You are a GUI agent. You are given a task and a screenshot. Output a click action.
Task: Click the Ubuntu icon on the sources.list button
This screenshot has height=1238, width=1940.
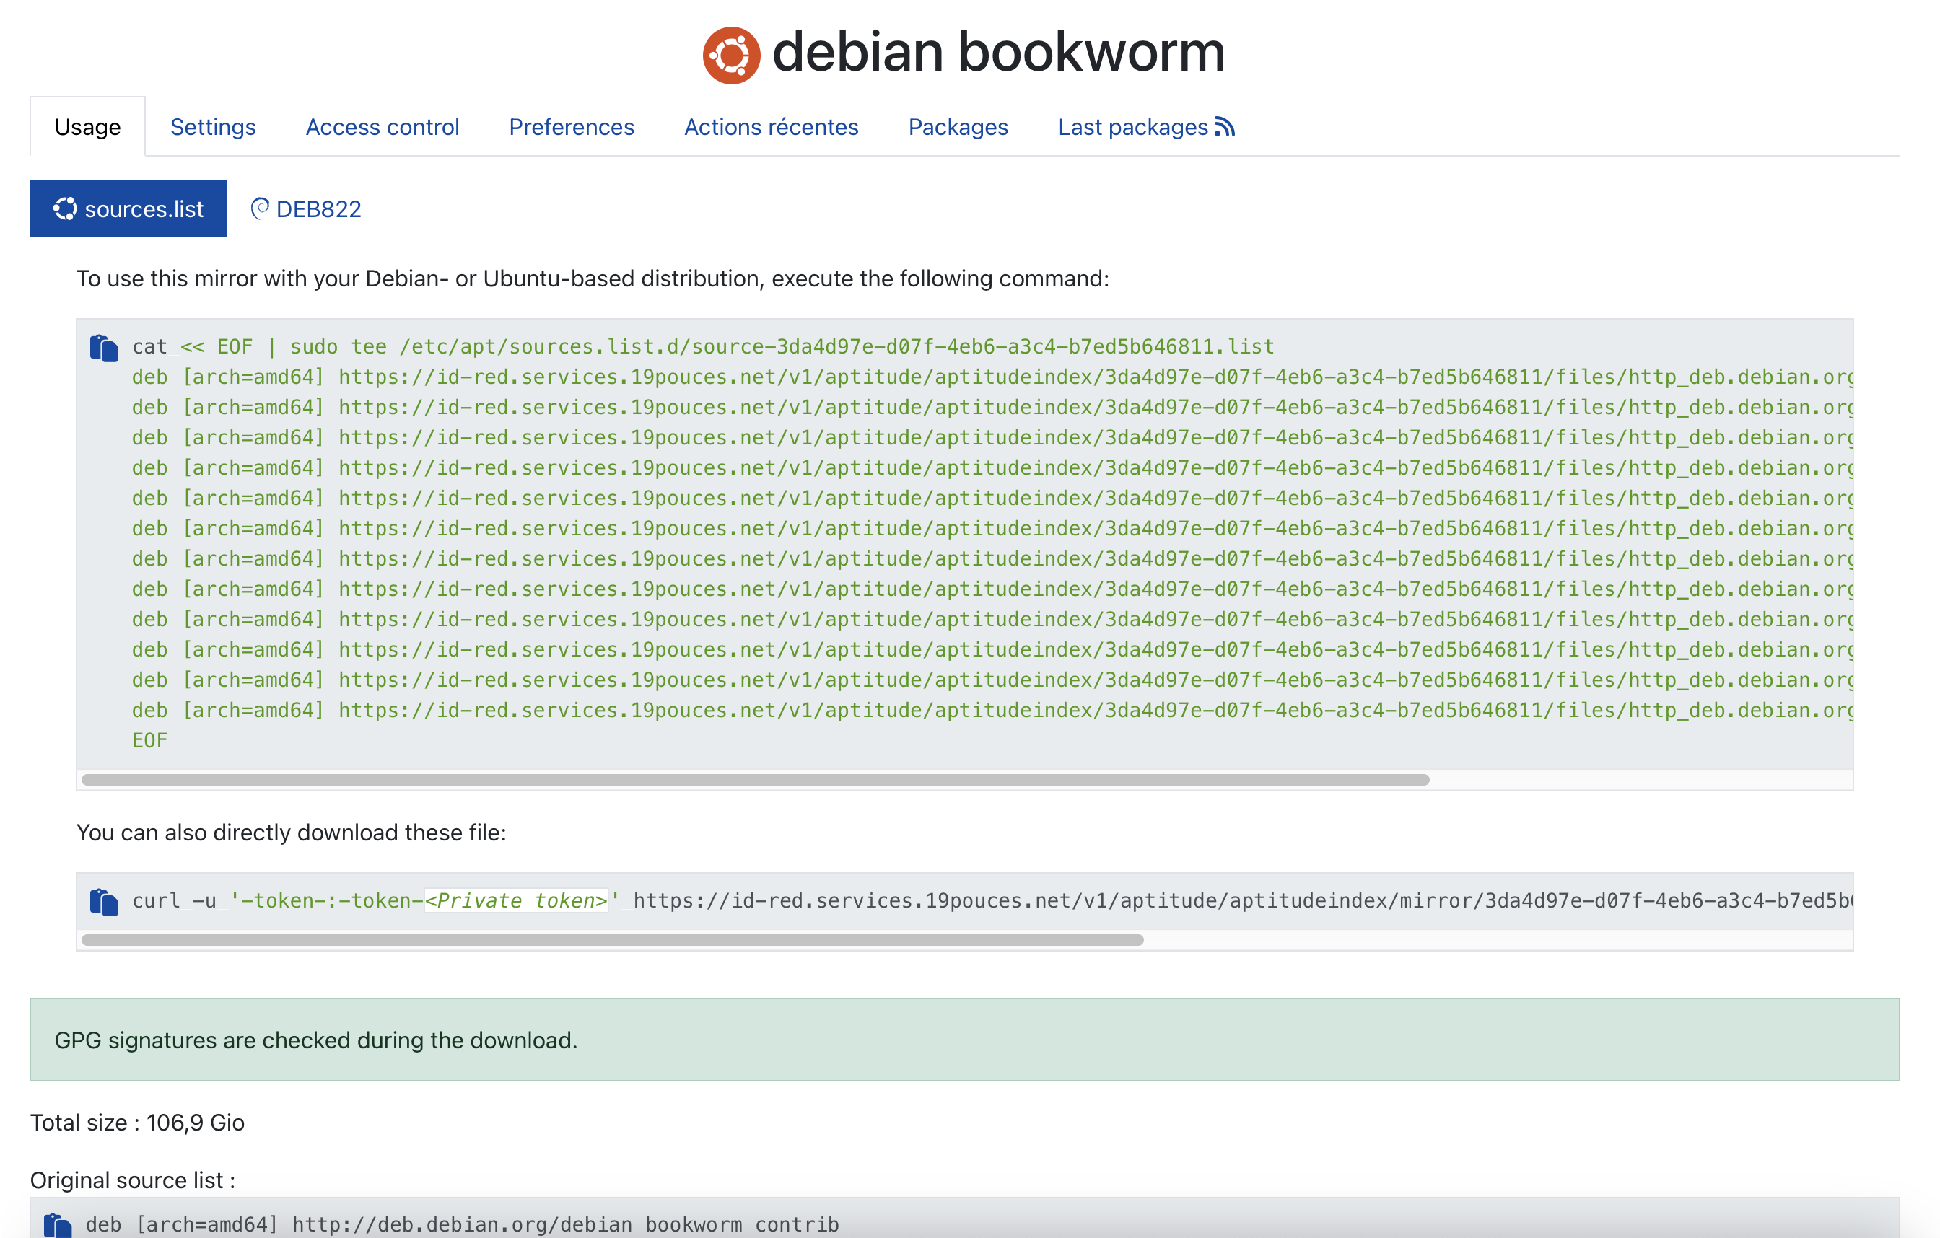(x=65, y=208)
